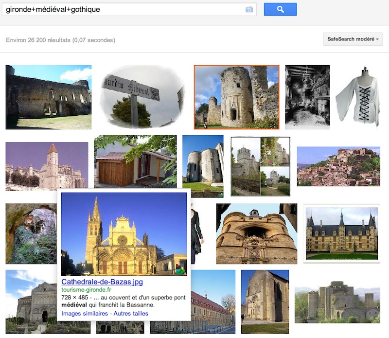
Task: Follow the Images similaires link
Action: click(84, 314)
